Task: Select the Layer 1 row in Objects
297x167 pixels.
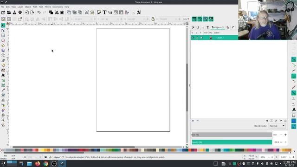Action: (214, 38)
